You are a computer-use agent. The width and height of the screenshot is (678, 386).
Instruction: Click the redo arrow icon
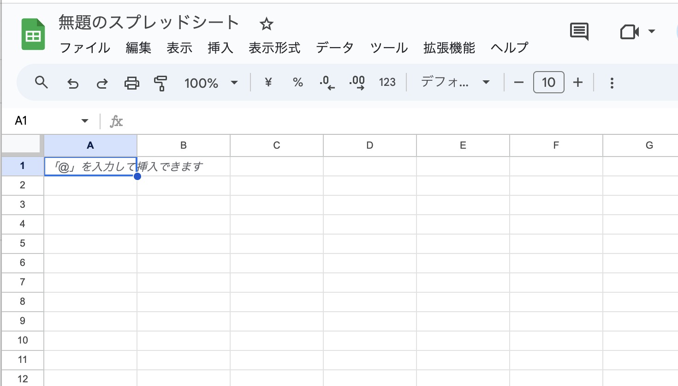click(102, 83)
